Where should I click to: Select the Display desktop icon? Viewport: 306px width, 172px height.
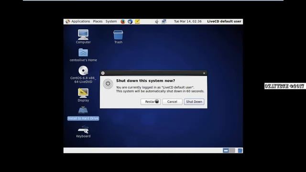[83, 95]
